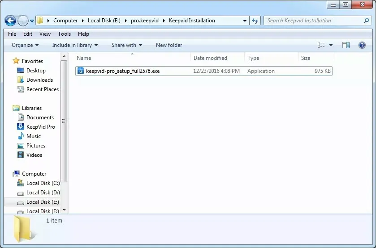This screenshot has width=376, height=248.
Task: Open the Edit menu
Action: tap(28, 34)
